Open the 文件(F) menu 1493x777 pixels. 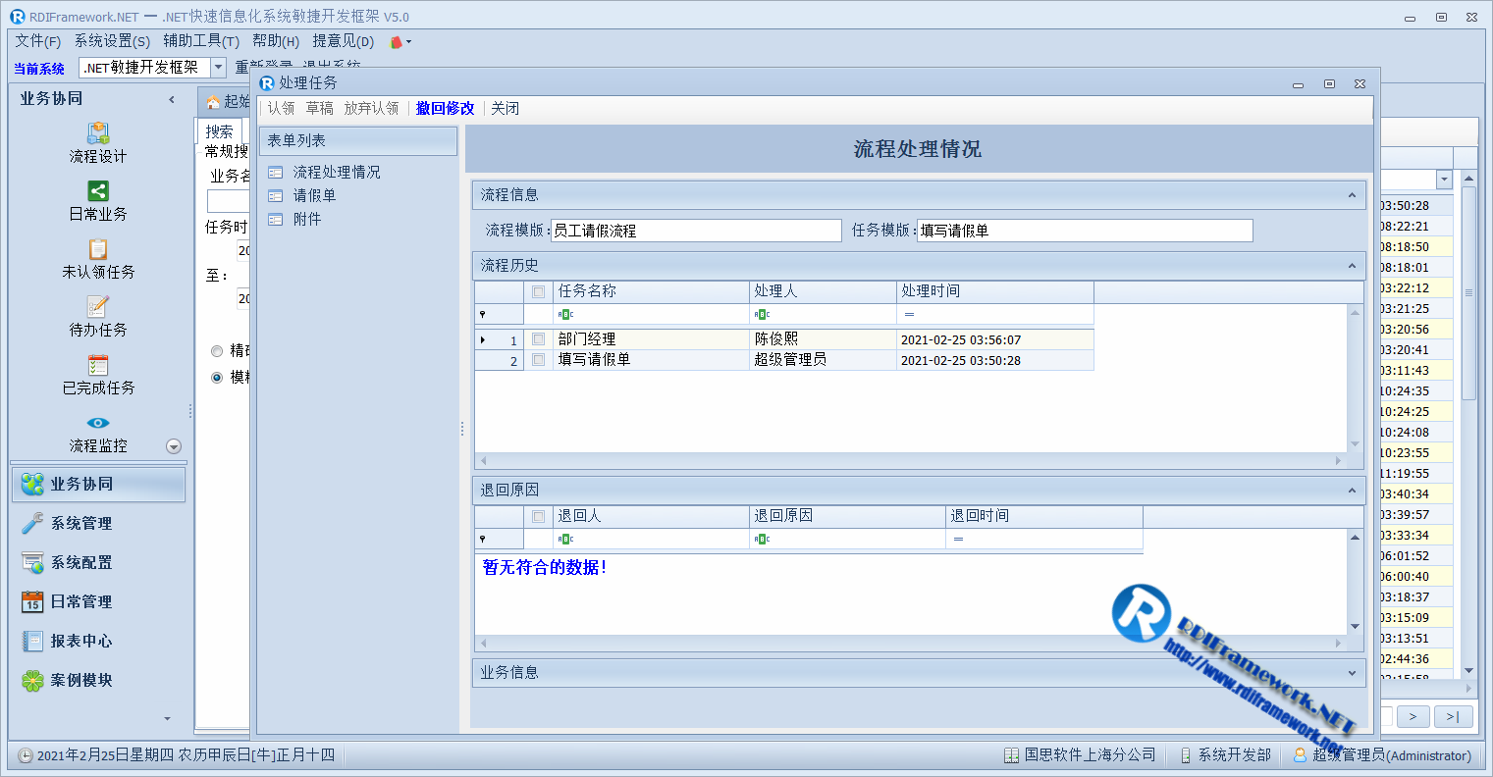tap(37, 41)
